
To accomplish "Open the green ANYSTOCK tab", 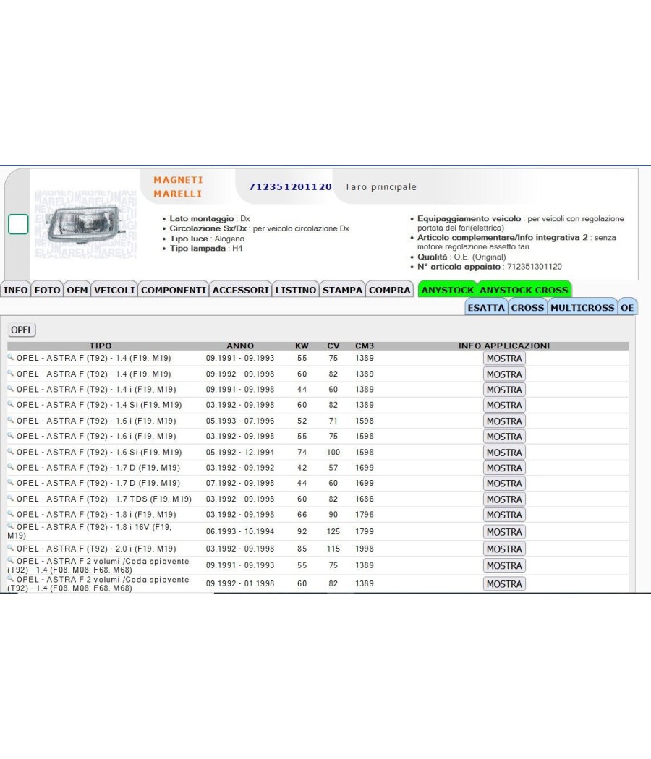I will 448,290.
